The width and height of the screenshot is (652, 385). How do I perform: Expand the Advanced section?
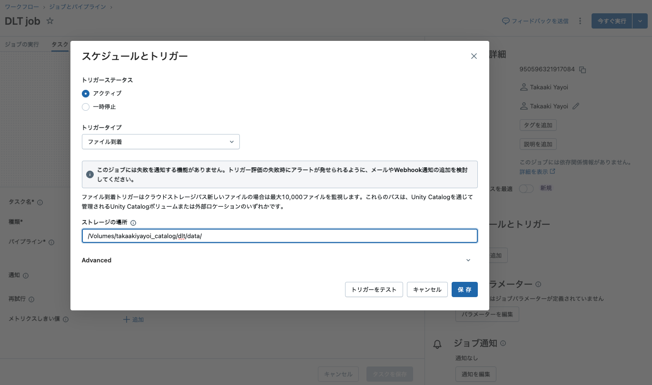click(x=468, y=260)
